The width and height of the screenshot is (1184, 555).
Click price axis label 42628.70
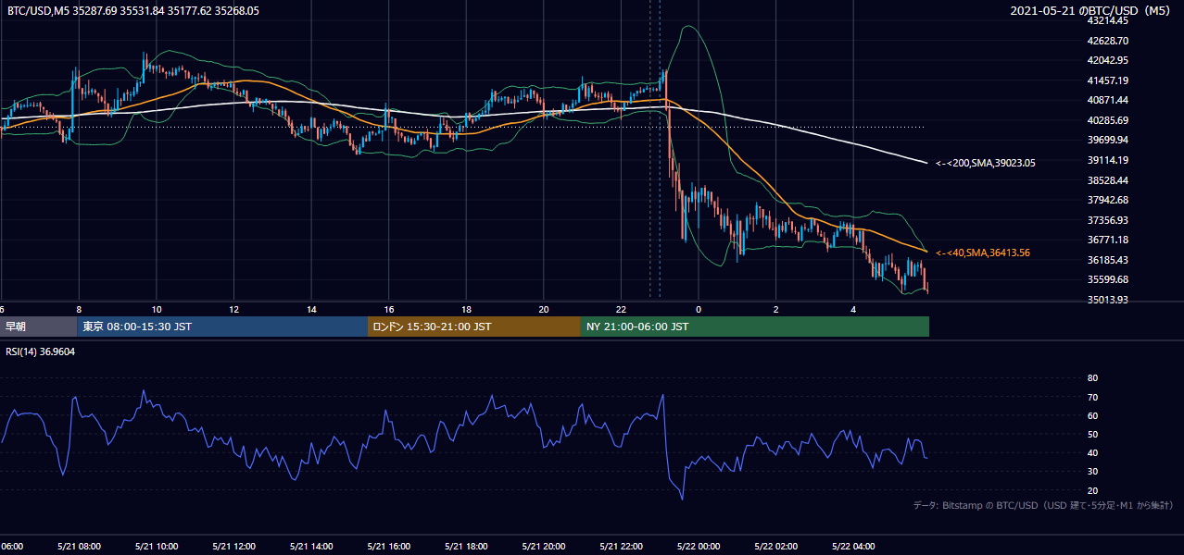pos(1107,41)
